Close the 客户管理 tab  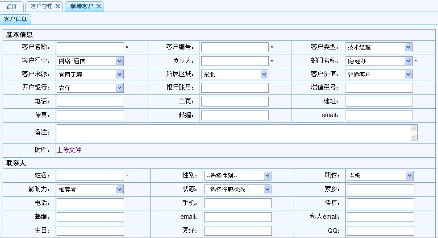58,6
